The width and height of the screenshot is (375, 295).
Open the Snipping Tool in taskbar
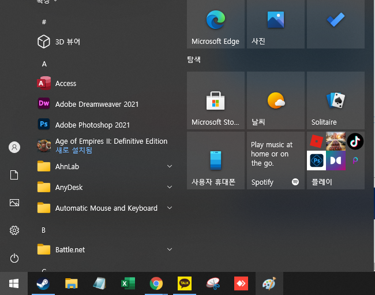(213, 283)
